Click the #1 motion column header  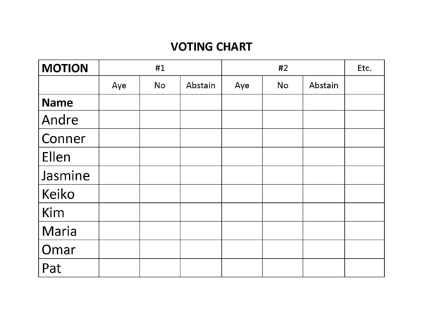160,68
